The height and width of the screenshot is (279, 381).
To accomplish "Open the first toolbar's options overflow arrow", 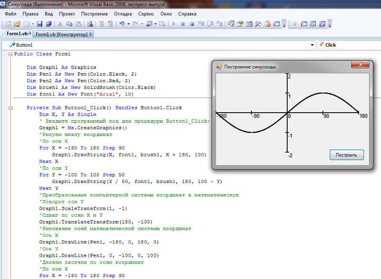I will point(284,24).
